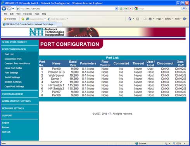Screen dimensions: 190x146
Task: Click Add to Favorites Bar icon
Action: 23,19
